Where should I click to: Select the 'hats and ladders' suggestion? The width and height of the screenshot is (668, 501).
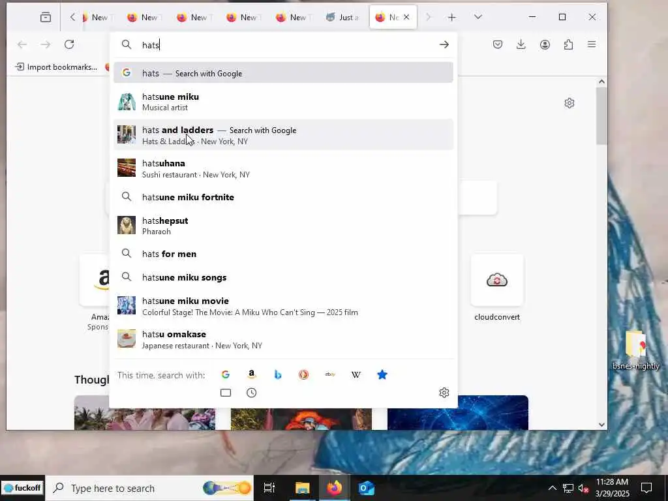pyautogui.click(x=283, y=135)
